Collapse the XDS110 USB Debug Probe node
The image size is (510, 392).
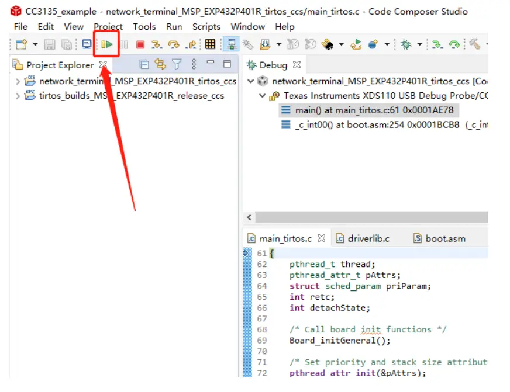click(x=263, y=96)
